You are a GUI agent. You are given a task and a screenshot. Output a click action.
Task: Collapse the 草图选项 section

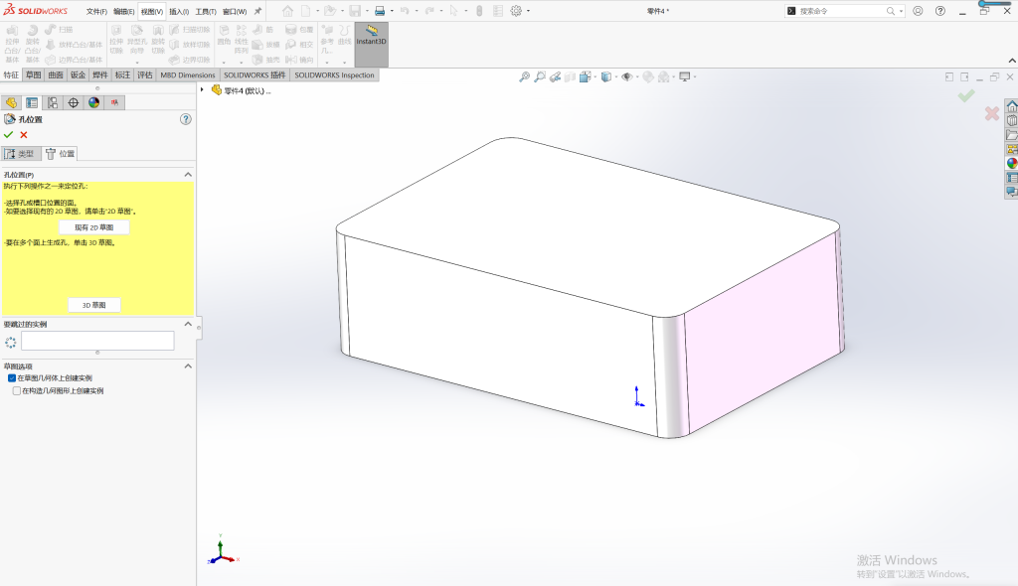point(188,366)
